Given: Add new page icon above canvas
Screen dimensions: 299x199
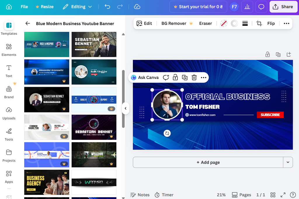Looking at the screenshot, I should coord(289,54).
